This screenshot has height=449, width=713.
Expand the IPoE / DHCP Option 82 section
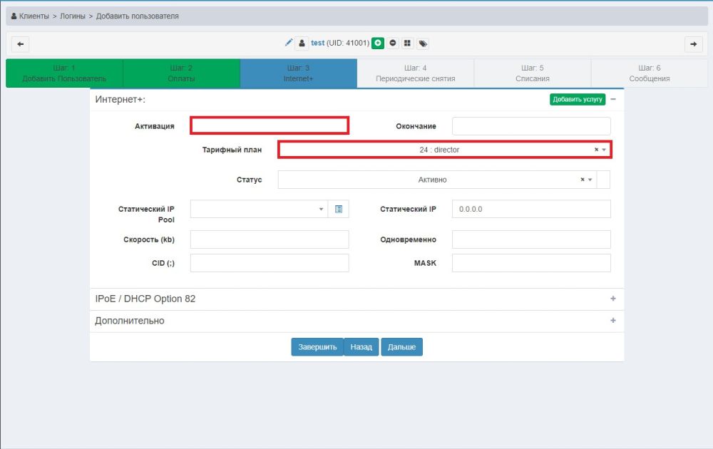[613, 299]
